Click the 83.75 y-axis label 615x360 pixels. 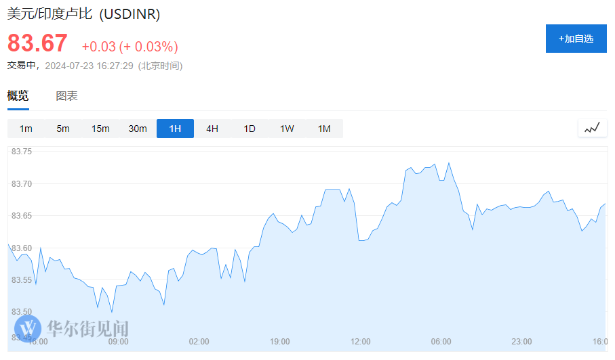click(22, 152)
